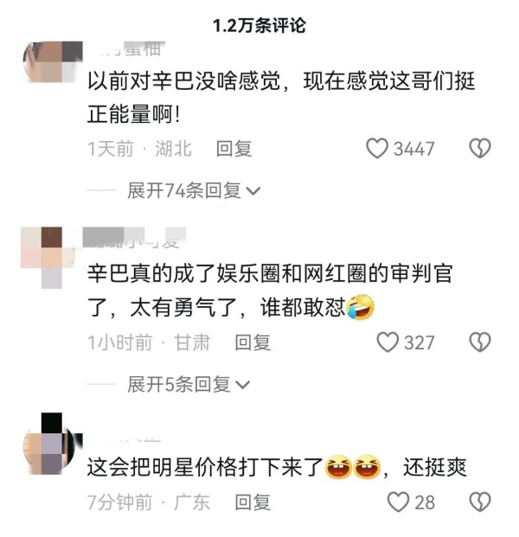Tap the chevron beside 展开5条回复
The width and height of the screenshot is (519, 537).
click(x=243, y=385)
